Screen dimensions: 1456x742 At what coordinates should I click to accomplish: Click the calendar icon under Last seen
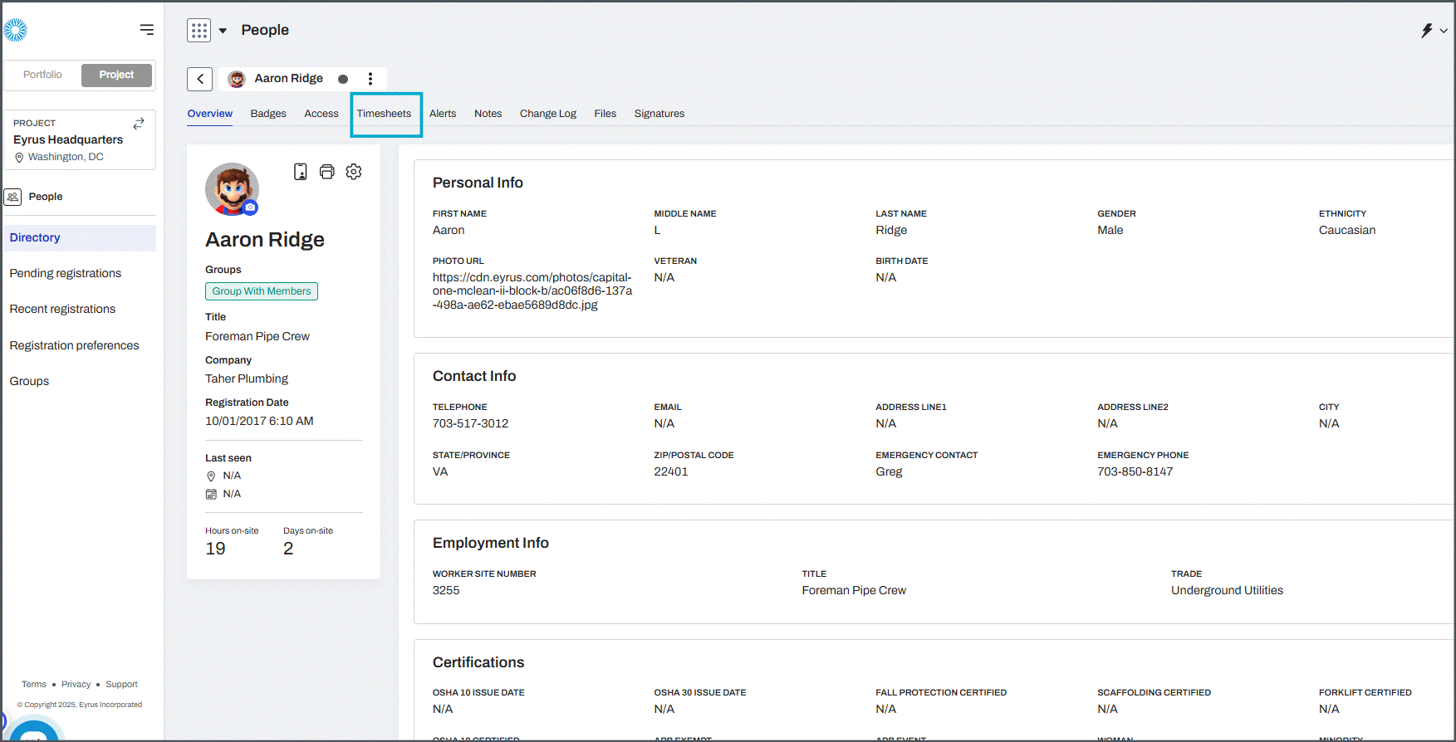click(211, 495)
